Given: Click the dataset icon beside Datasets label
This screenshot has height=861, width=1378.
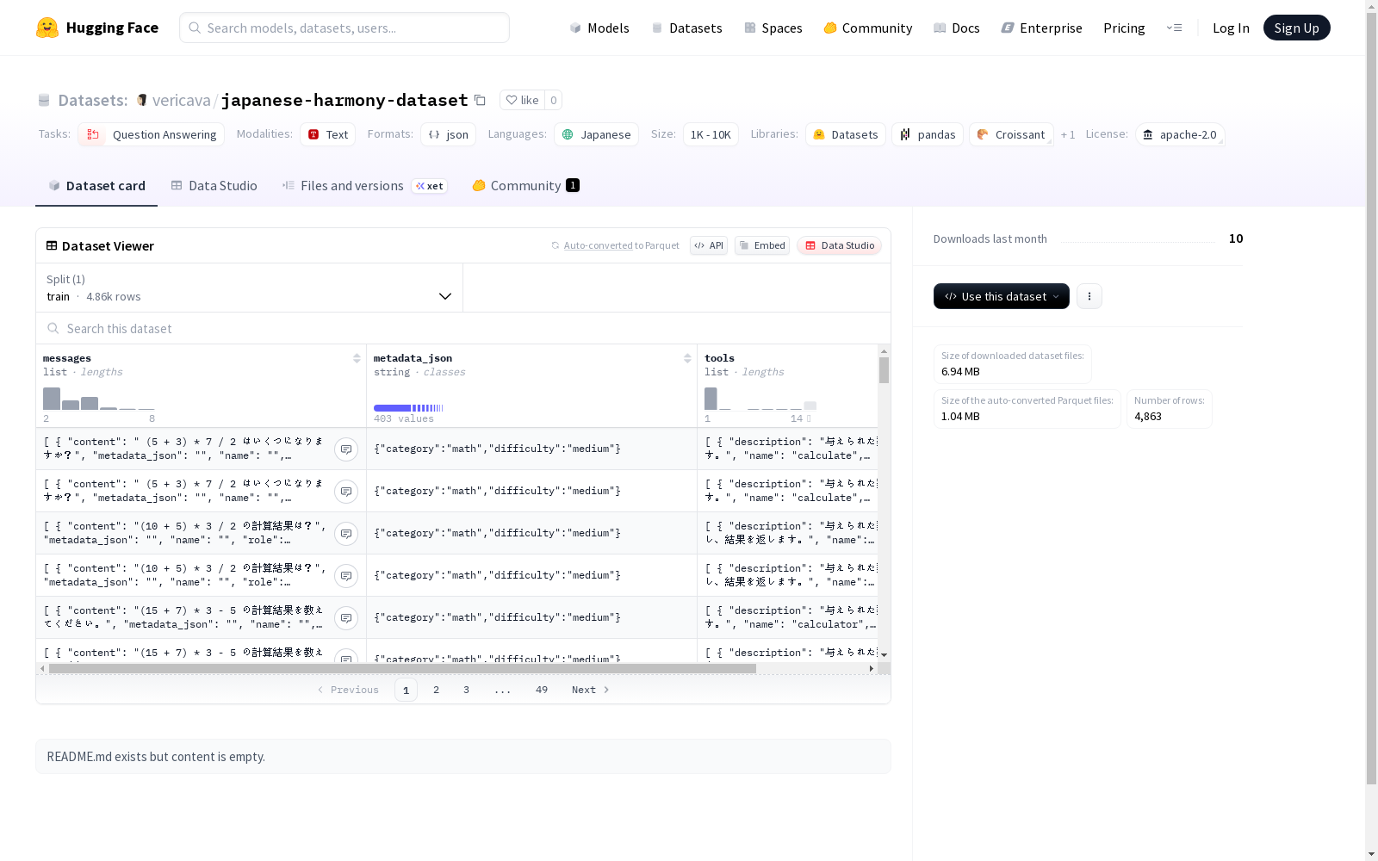Looking at the screenshot, I should (x=44, y=101).
